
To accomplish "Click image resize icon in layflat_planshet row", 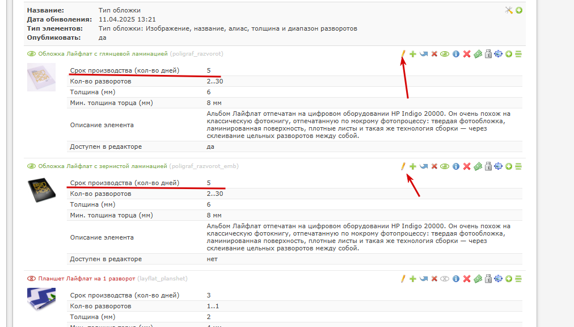I will (x=498, y=279).
